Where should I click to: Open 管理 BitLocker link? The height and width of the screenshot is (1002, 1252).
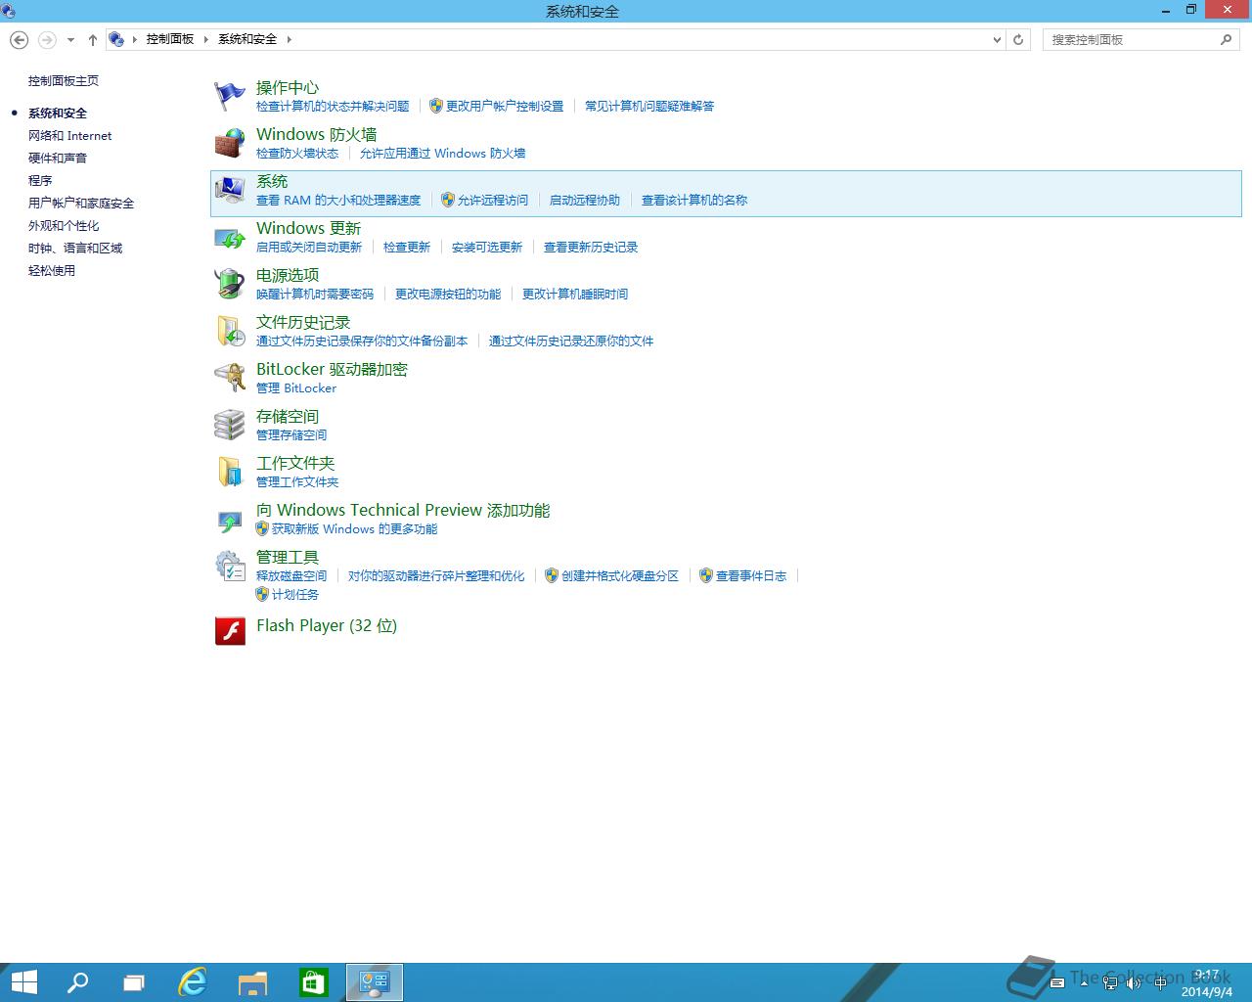(x=296, y=387)
